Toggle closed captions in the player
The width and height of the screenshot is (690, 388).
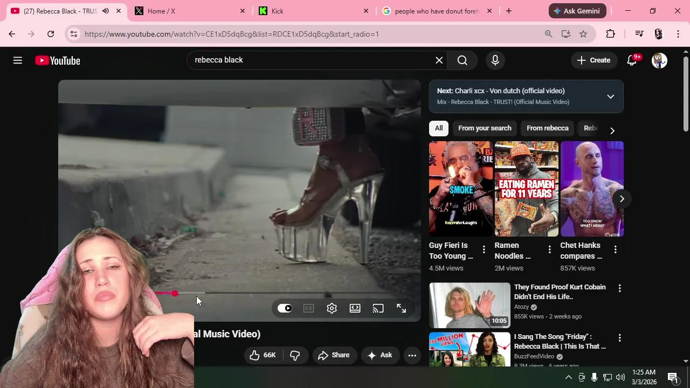[308, 308]
